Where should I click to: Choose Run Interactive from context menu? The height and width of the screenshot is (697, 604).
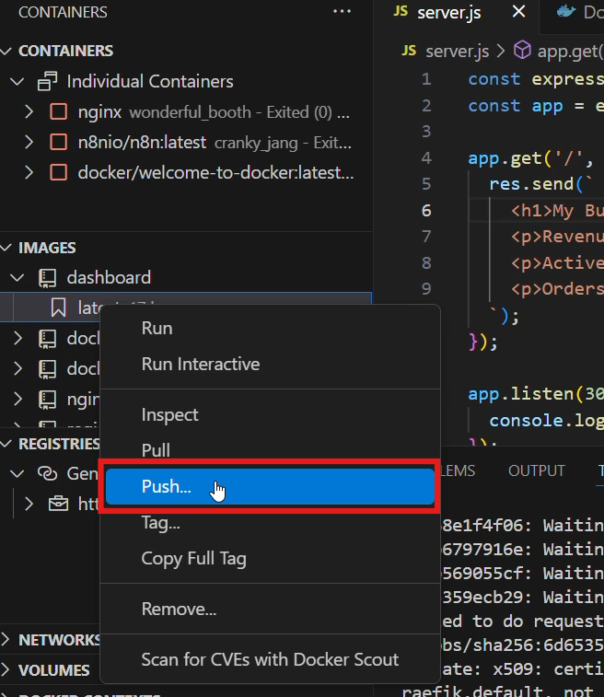click(x=270, y=365)
